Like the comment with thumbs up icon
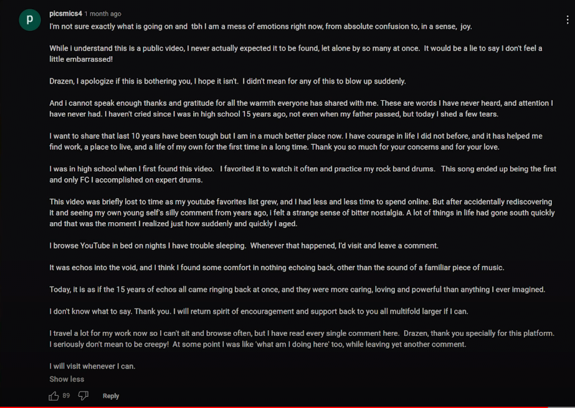 (x=54, y=396)
